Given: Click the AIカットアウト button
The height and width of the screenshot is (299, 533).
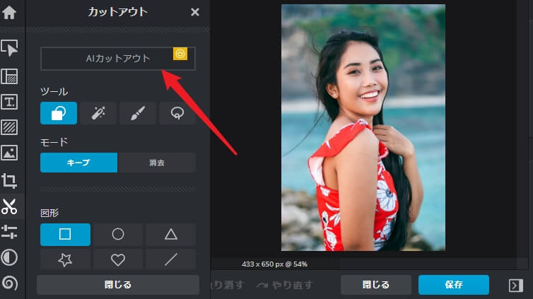Looking at the screenshot, I should [x=117, y=59].
